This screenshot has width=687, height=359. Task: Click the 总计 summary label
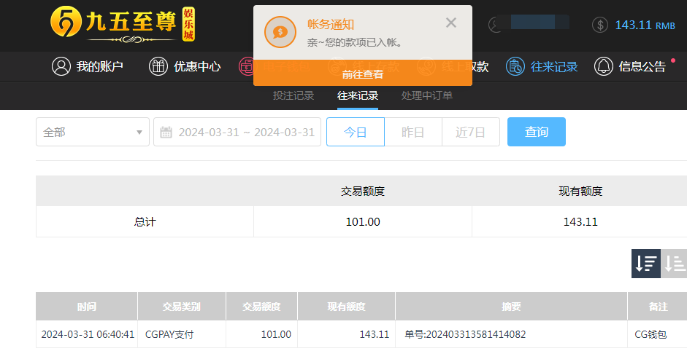pyautogui.click(x=145, y=221)
